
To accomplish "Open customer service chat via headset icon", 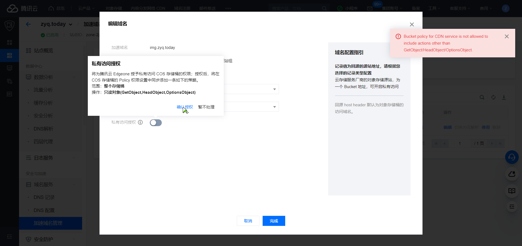I will (x=512, y=157).
